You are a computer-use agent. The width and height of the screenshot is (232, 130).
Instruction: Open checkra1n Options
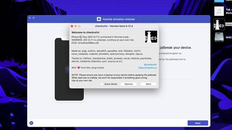[129, 84]
